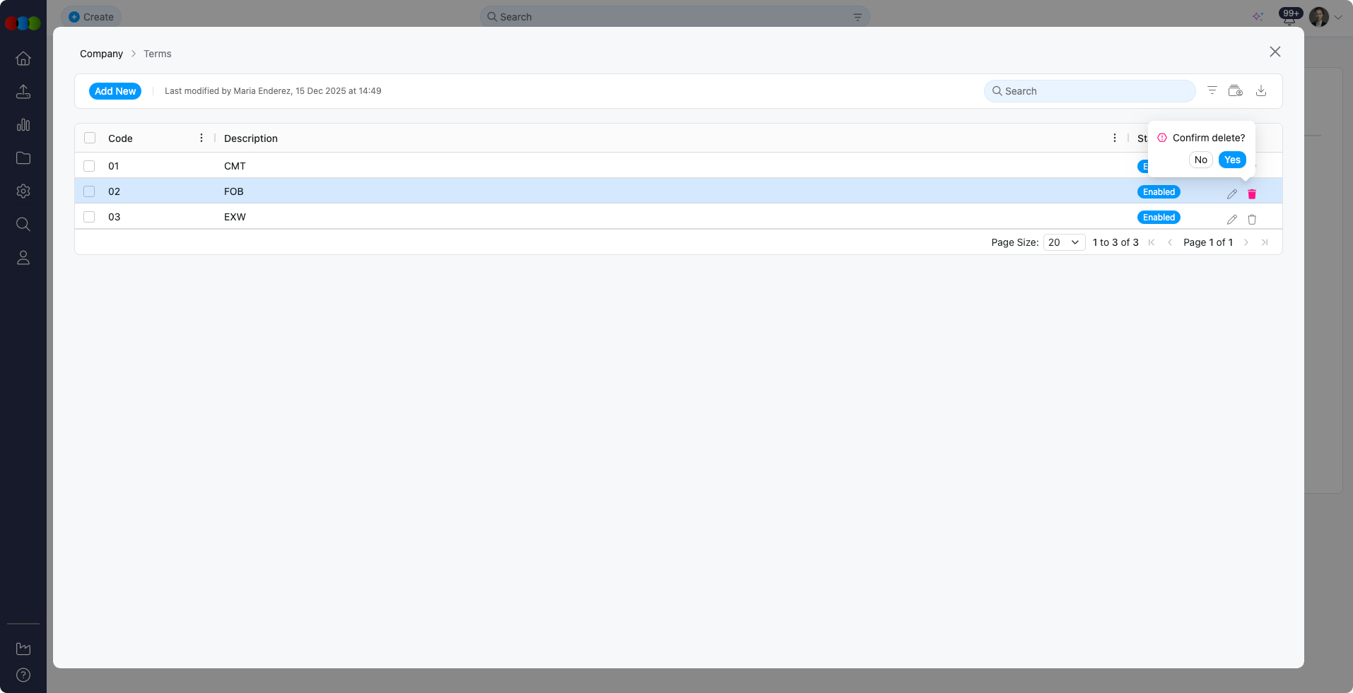
Task: Open the filter icon beside table search
Action: tap(1212, 90)
